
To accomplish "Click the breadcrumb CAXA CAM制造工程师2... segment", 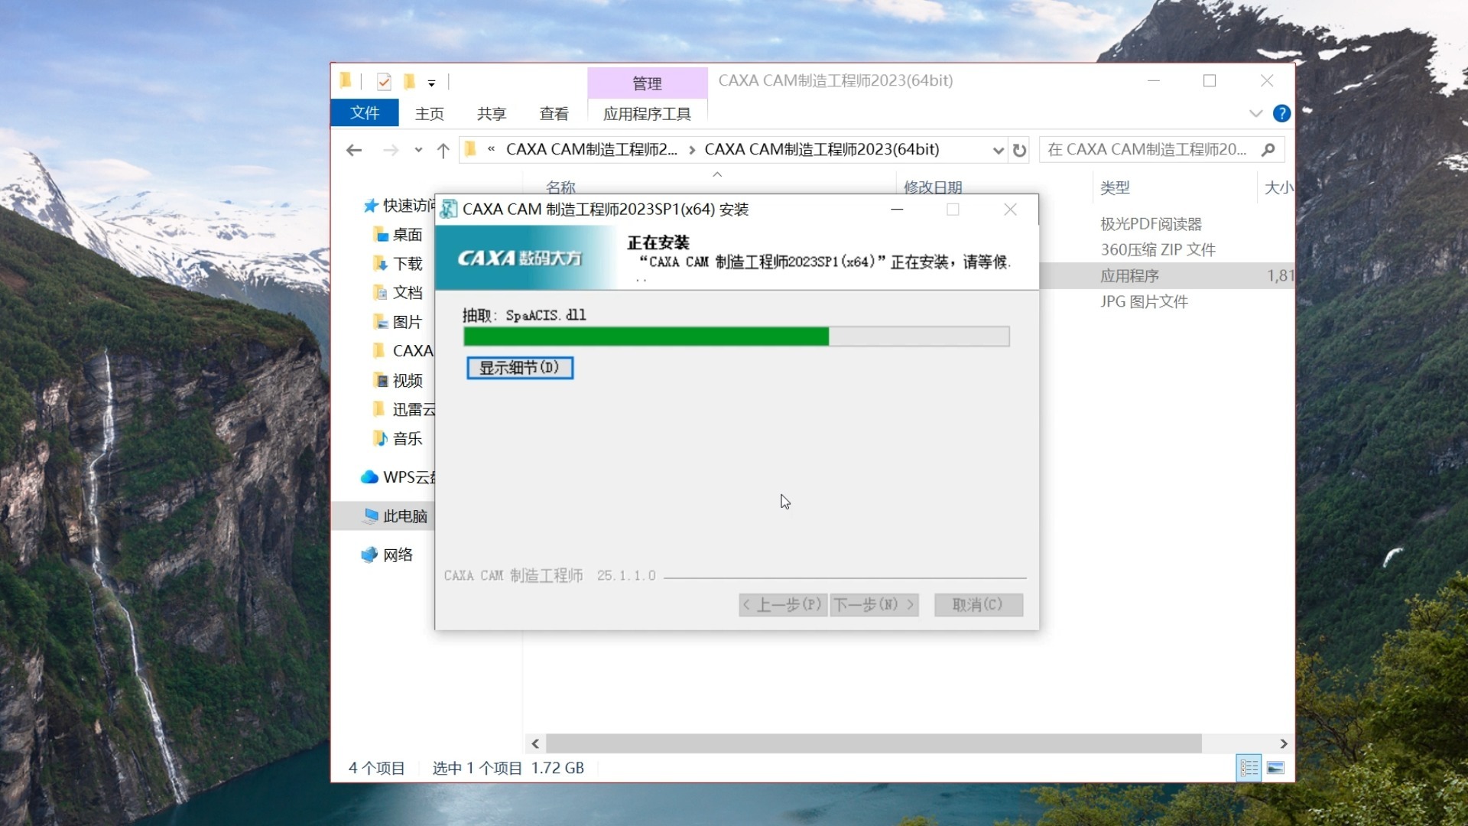I will [592, 150].
